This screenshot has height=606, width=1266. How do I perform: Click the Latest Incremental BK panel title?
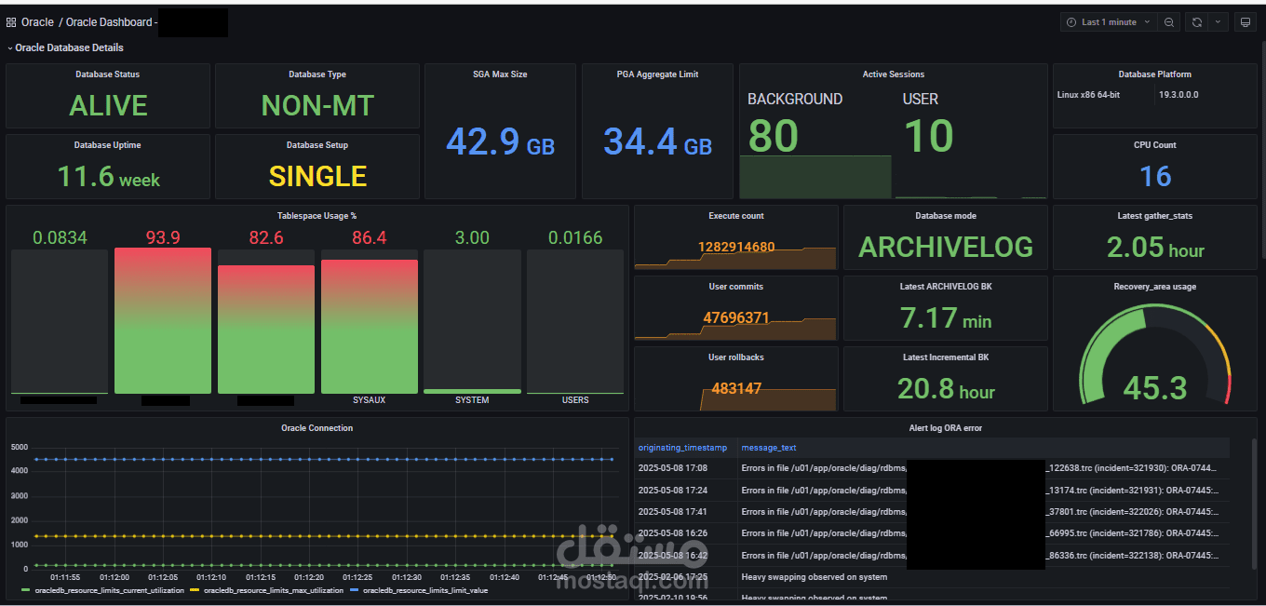(946, 357)
